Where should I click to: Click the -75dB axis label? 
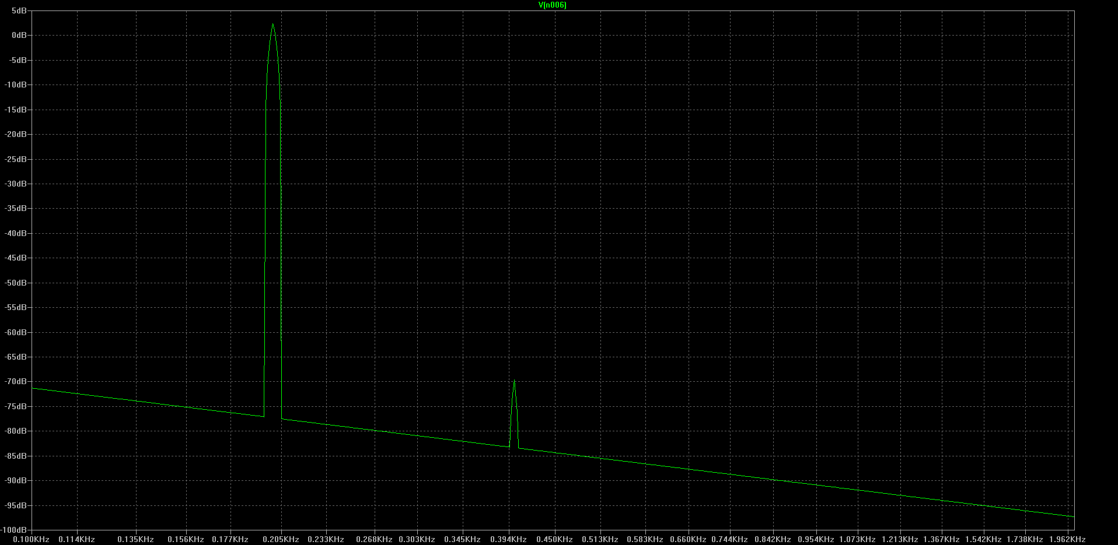[x=16, y=406]
